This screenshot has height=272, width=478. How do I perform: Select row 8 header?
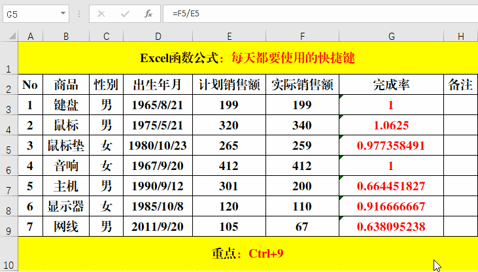pos(9,207)
